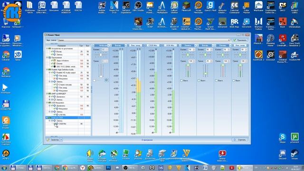The height and width of the screenshot is (171, 304).
Task: Click the Название column header
Action: pos(62,46)
